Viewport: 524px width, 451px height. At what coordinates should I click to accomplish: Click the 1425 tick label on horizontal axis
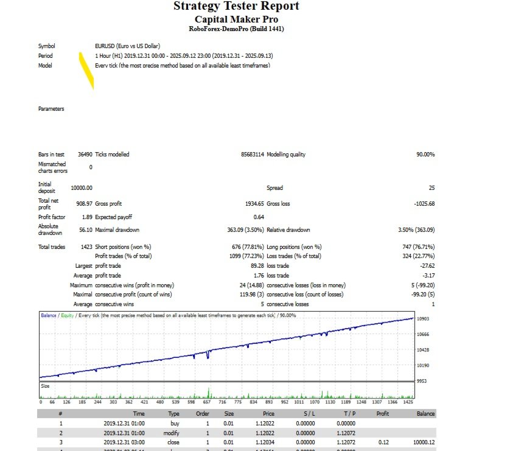pyautogui.click(x=408, y=402)
